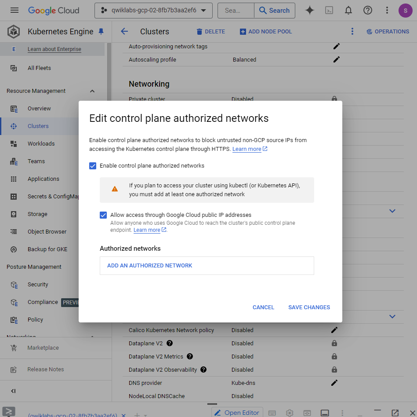Edit the DNS provider setting
Viewport: 417px width, 417px height.
click(334, 383)
